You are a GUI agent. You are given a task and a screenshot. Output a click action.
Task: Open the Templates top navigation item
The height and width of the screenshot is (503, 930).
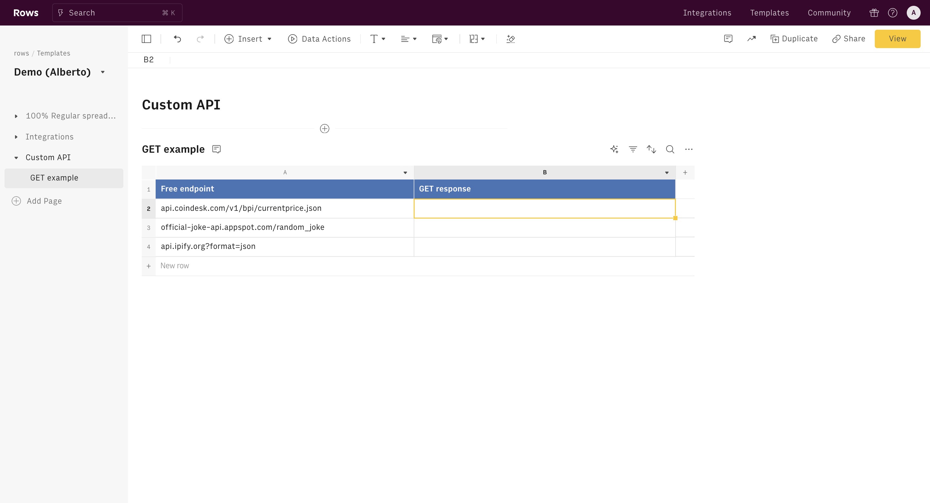(x=769, y=13)
